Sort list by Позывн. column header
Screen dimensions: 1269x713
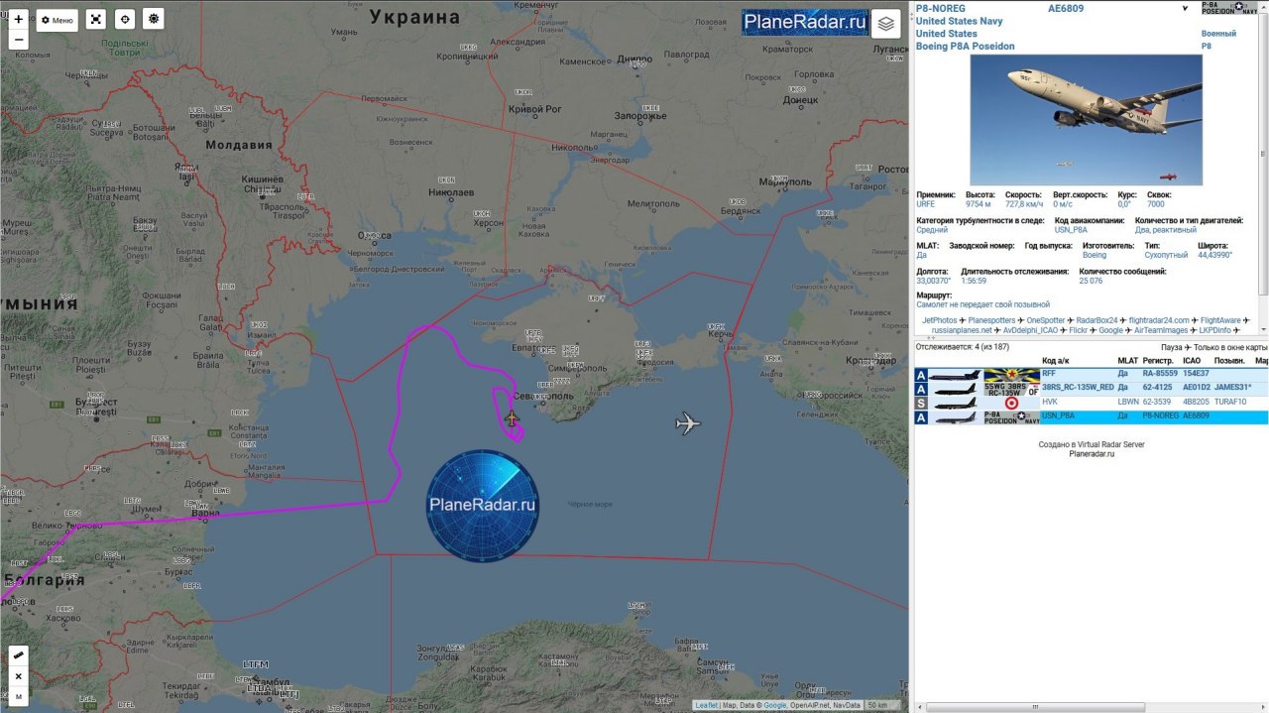point(1229,361)
